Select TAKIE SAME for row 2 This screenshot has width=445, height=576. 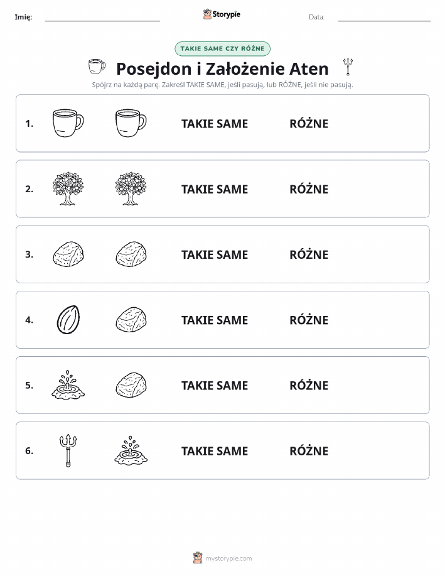(x=215, y=189)
